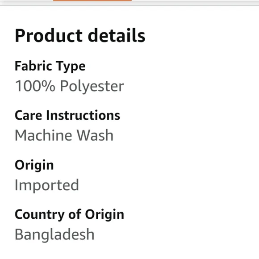Click the '100%' figure
Image resolution: width=259 pixels, height=259 pixels.
35,86
